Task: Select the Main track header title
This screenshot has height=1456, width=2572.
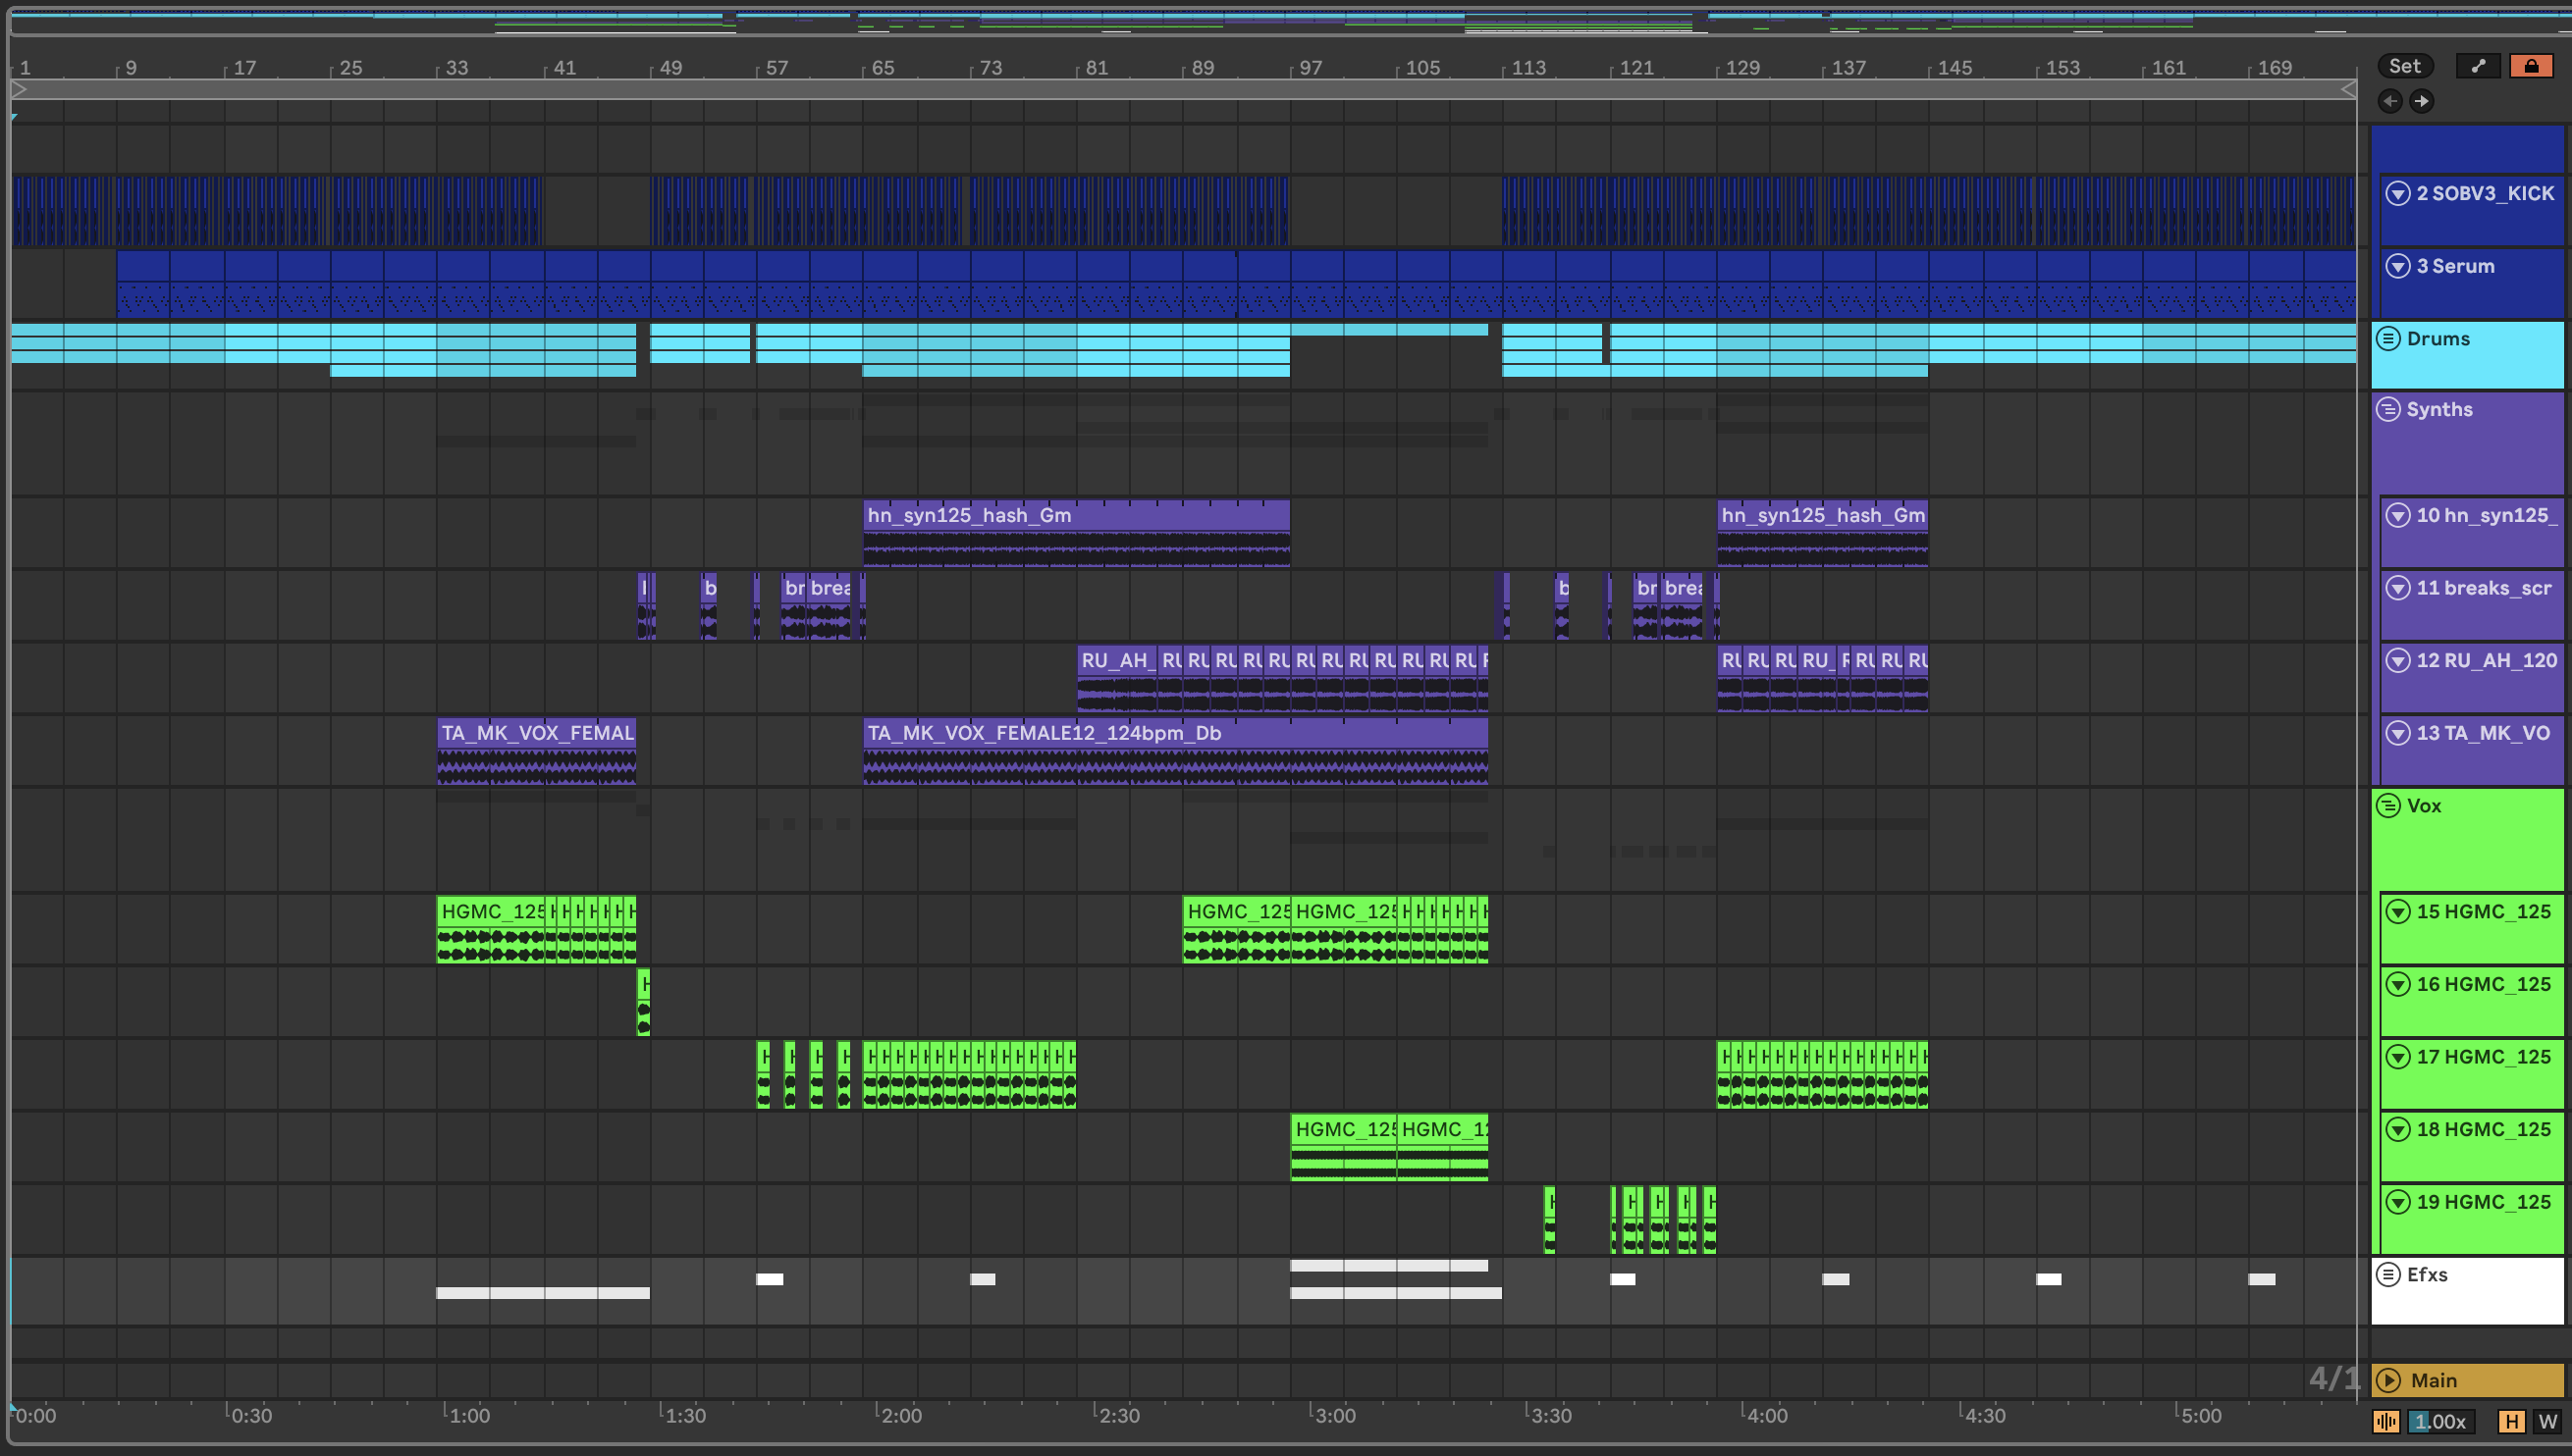Action: click(x=2434, y=1380)
